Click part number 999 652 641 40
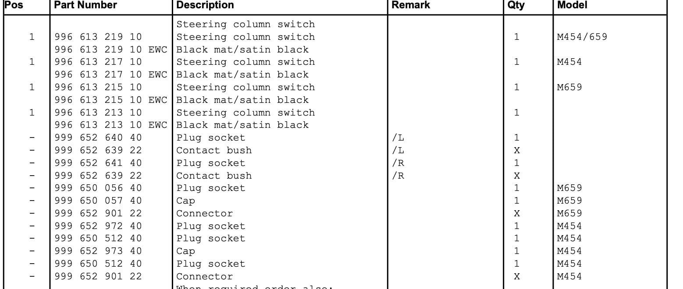This screenshot has height=289, width=683. (x=98, y=163)
